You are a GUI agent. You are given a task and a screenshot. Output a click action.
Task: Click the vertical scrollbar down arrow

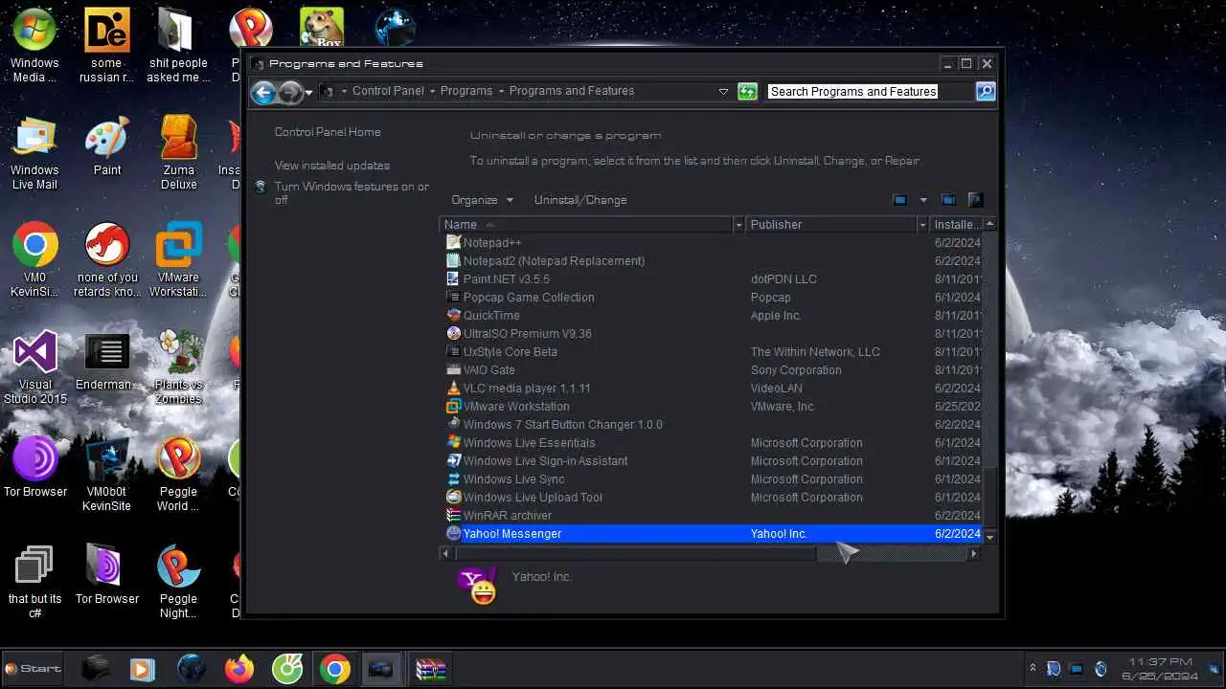pyautogui.click(x=989, y=538)
